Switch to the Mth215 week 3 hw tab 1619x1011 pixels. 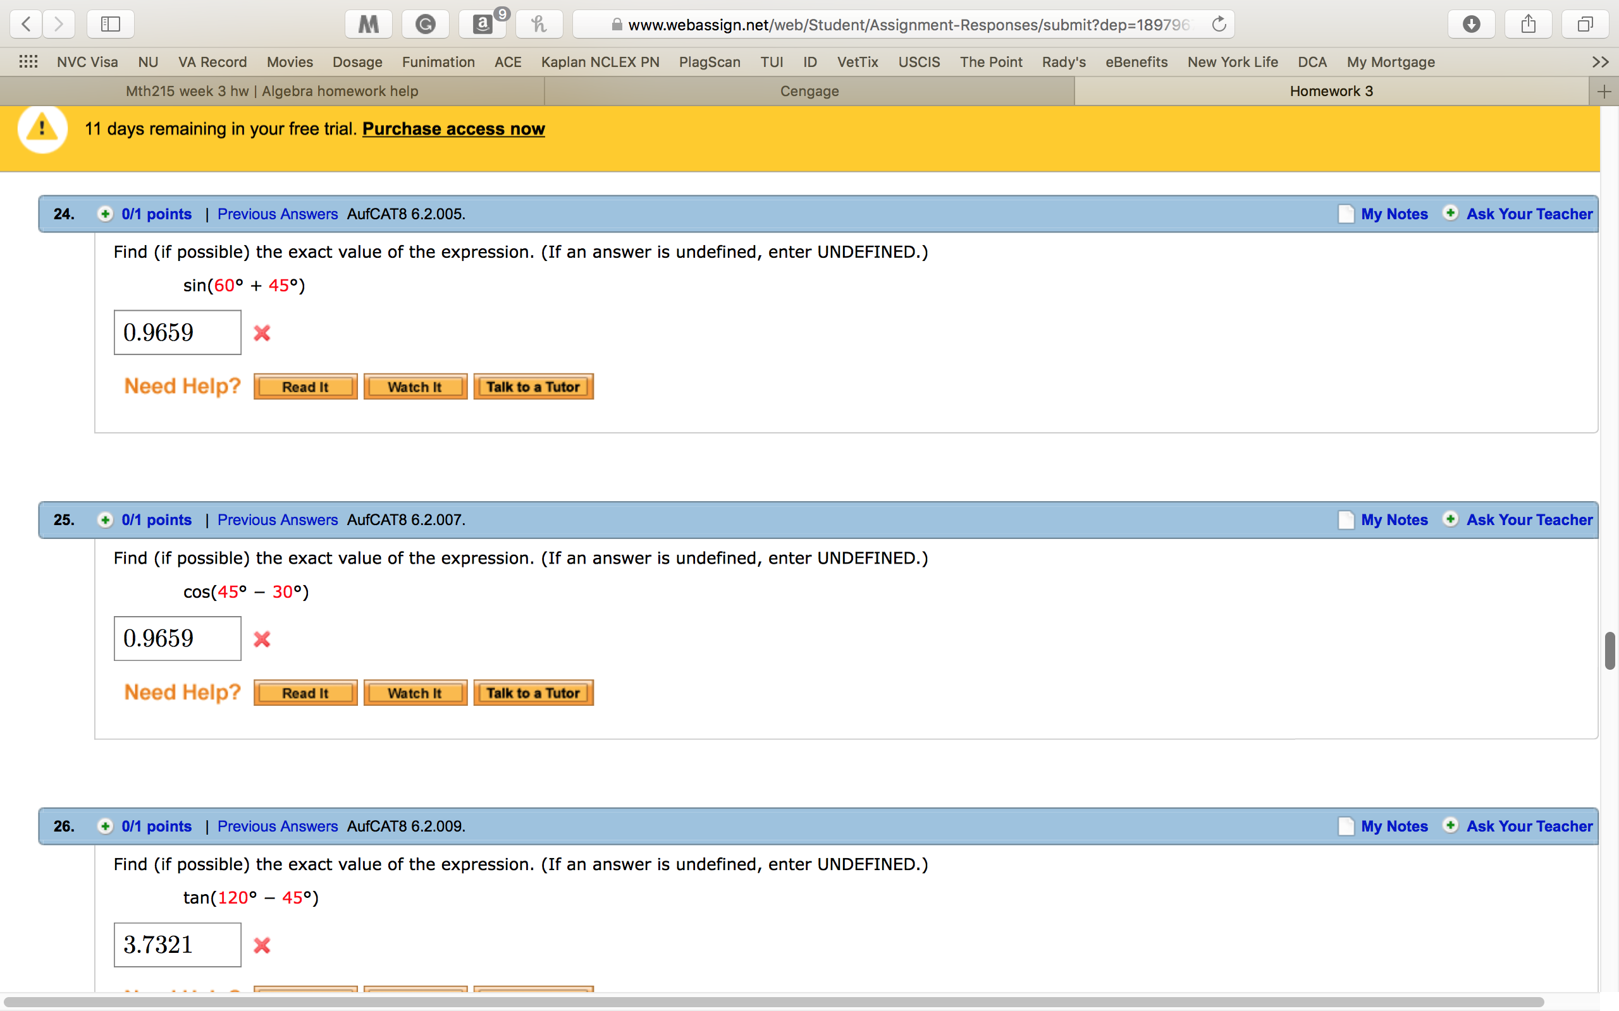pos(273,92)
